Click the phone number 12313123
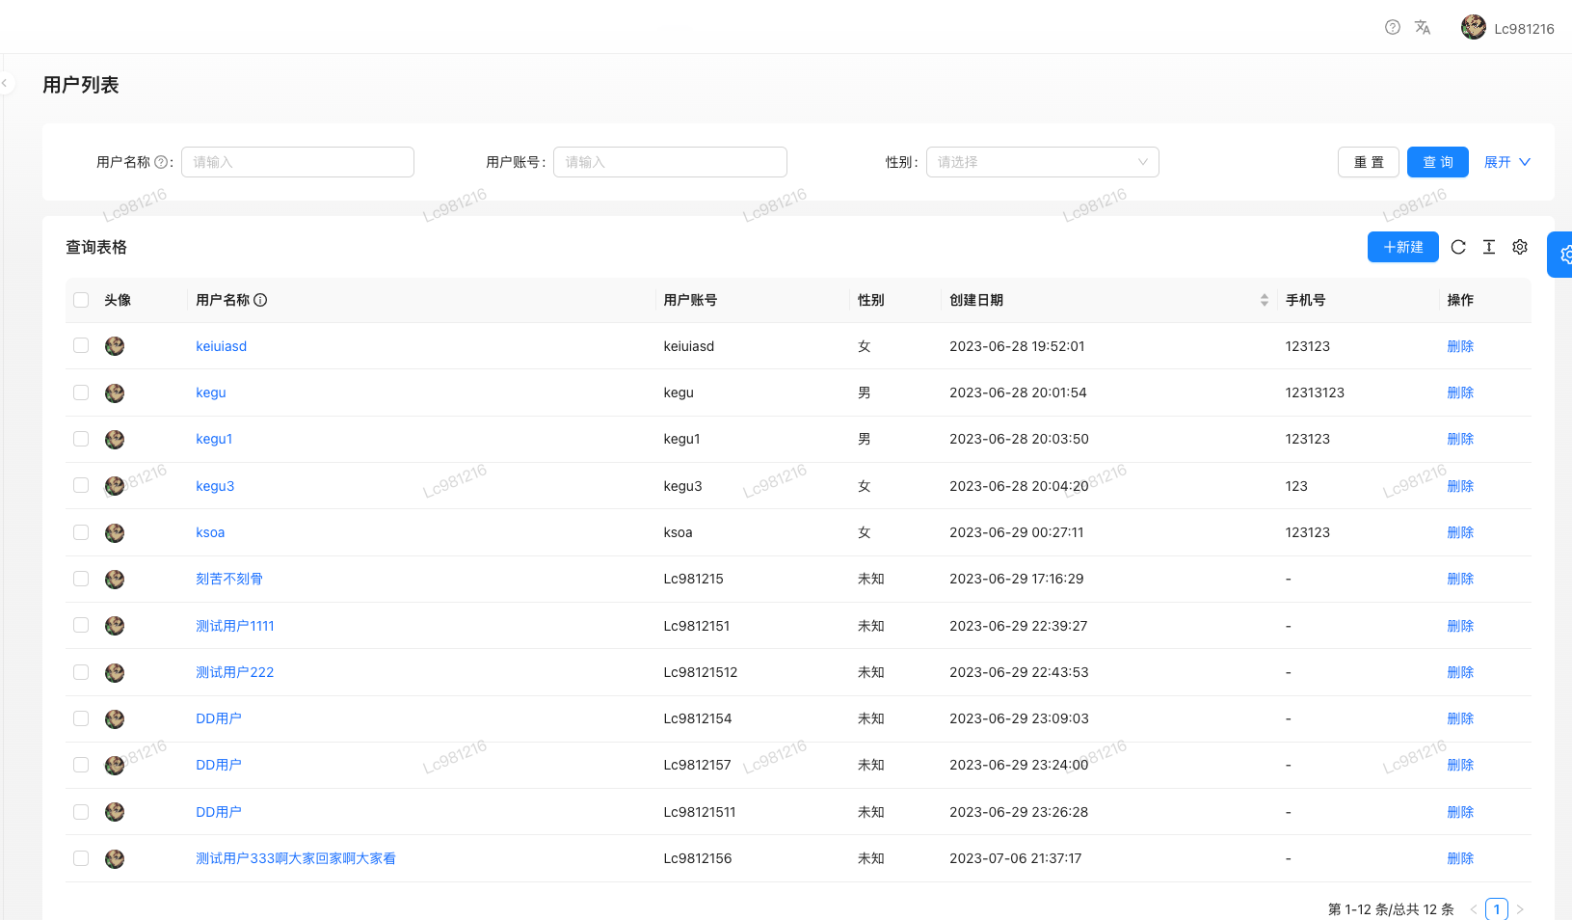 [x=1315, y=392]
